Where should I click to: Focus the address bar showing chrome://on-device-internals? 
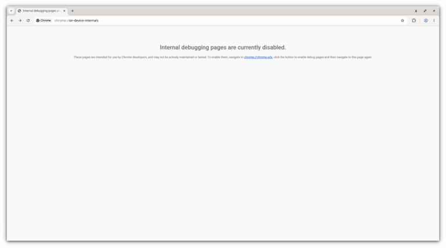(x=225, y=20)
